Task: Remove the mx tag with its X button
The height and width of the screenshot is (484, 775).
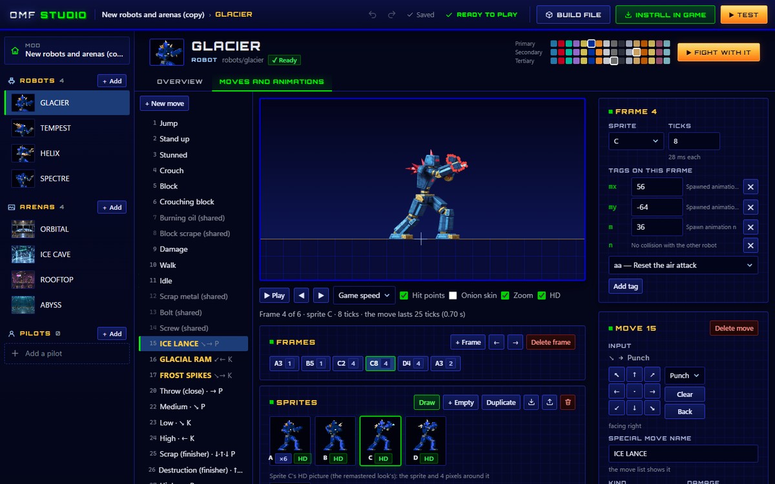Action: click(750, 187)
